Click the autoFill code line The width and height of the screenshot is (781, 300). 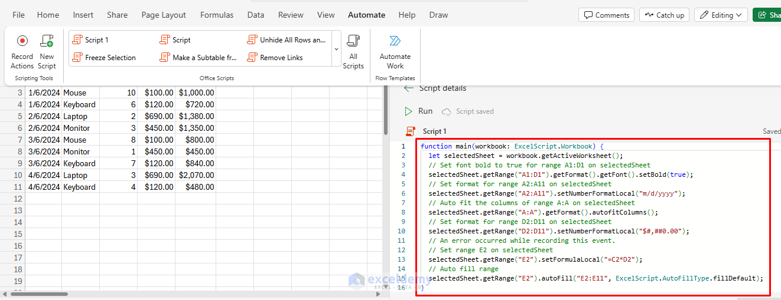pos(596,278)
